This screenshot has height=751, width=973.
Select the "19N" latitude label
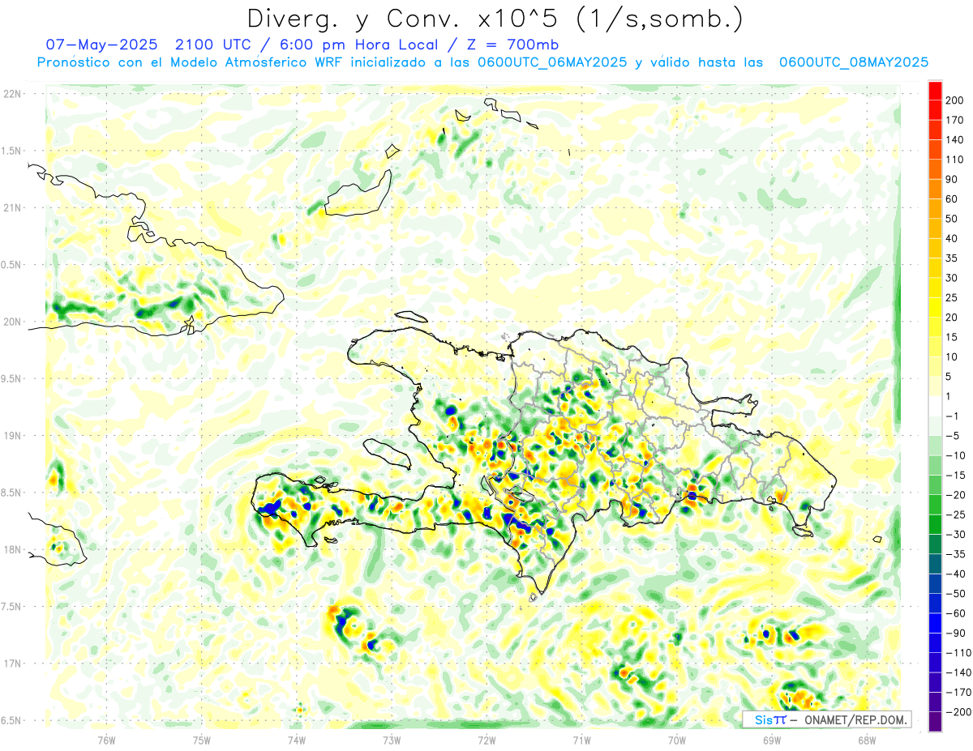pos(12,436)
